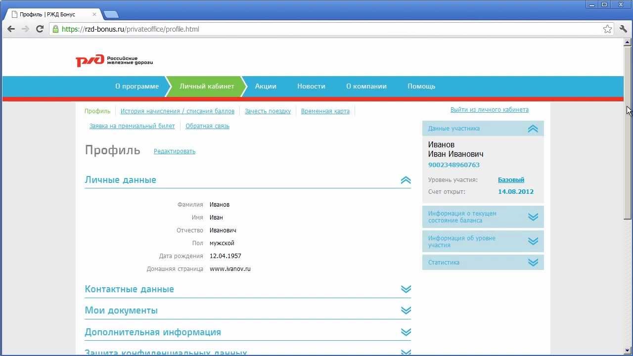Image resolution: width=633 pixels, height=356 pixels.
Task: Open the Обратная связь link
Action: coord(207,126)
